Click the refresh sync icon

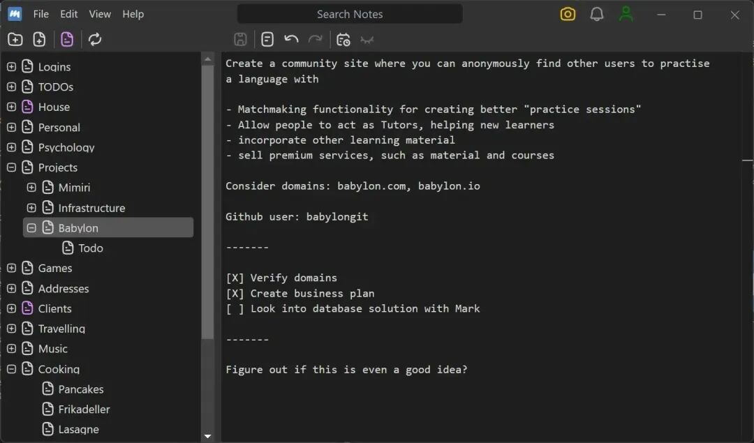(x=95, y=39)
